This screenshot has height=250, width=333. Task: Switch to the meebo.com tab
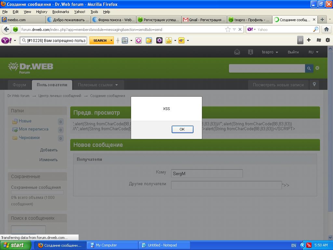[x=23, y=20]
